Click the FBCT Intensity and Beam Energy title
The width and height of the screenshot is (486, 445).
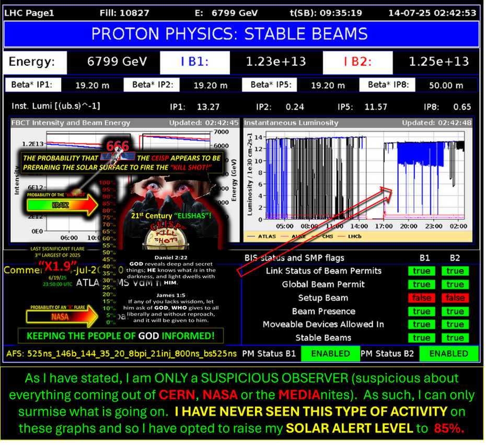pos(71,123)
